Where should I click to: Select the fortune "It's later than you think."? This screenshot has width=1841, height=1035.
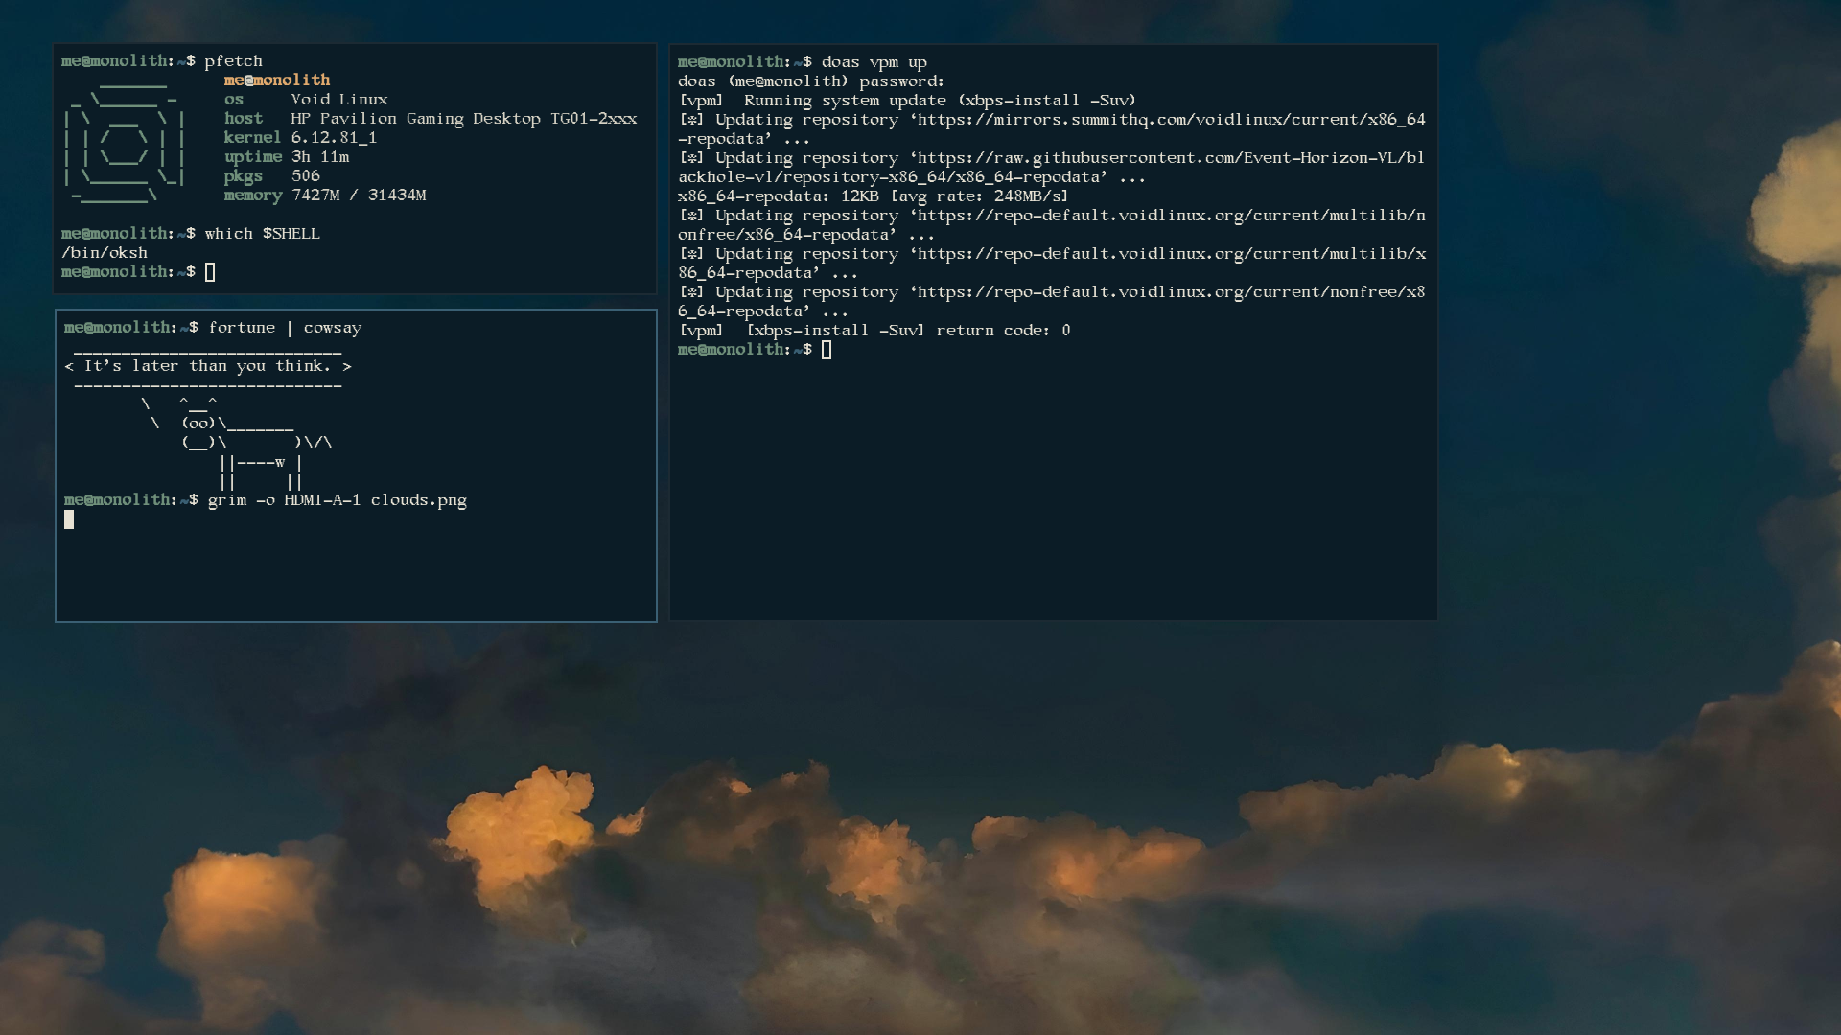click(207, 366)
